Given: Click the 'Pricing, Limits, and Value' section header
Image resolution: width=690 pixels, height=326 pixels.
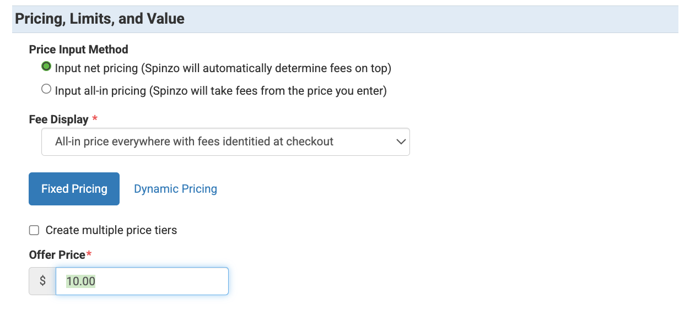Looking at the screenshot, I should click(x=100, y=19).
